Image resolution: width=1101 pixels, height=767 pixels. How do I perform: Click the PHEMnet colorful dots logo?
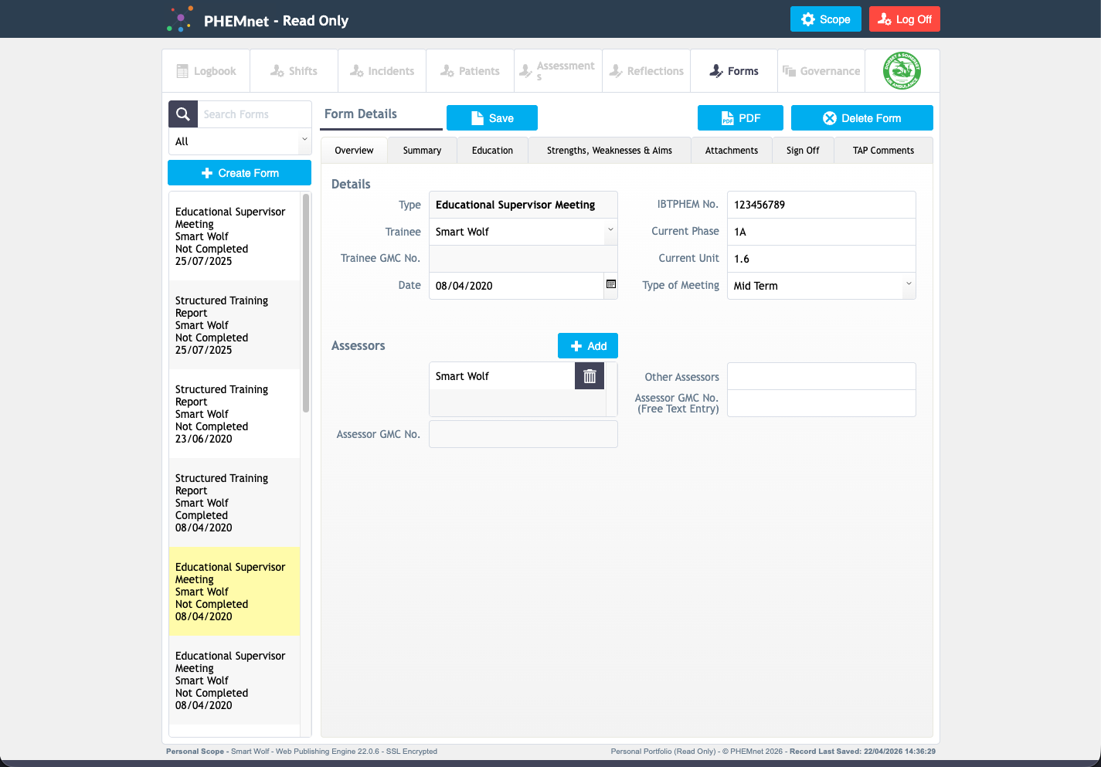180,19
